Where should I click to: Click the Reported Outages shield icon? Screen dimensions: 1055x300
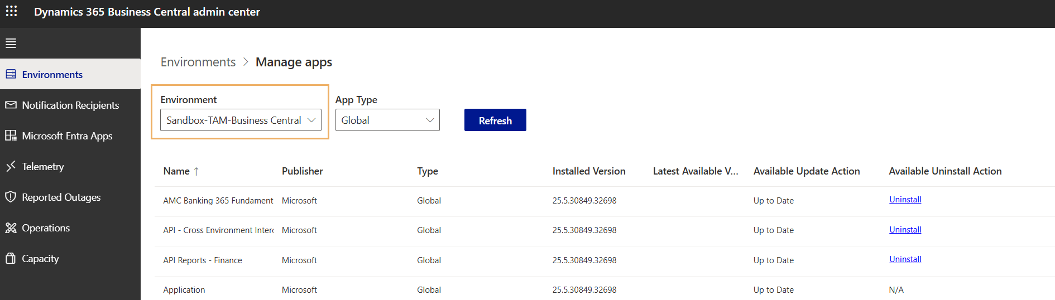click(x=11, y=197)
